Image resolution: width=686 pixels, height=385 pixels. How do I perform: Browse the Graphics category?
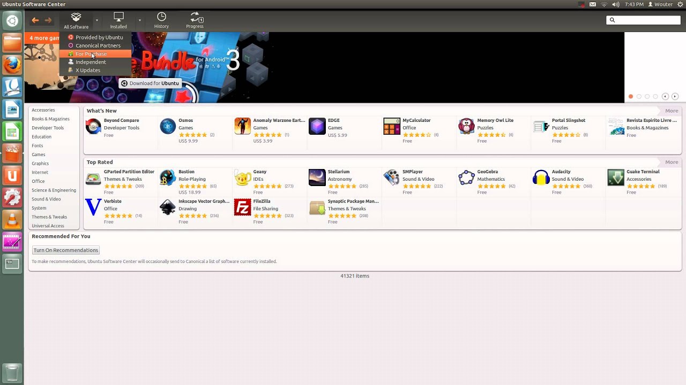tap(40, 164)
